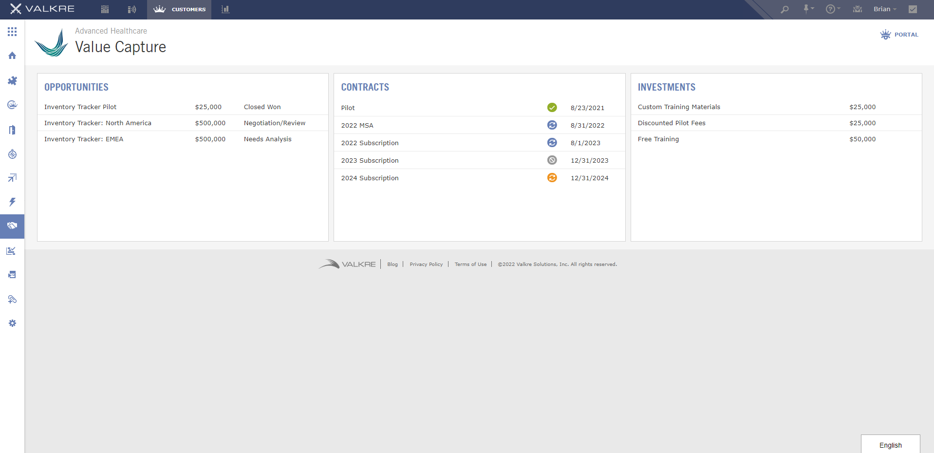Open Free Training investment
The image size is (934, 453).
point(658,139)
